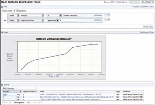Click the Sitename cell in the Excel Connector row
Image resolution: width=155 pixels, height=105 pixels.
click(x=133, y=97)
